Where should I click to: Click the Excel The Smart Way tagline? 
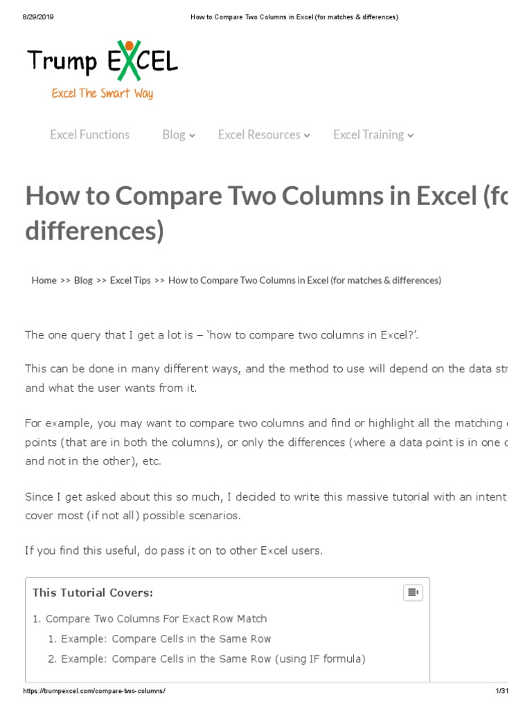click(x=102, y=93)
